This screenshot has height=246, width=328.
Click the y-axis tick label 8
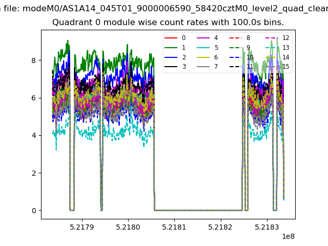[x=34, y=60]
